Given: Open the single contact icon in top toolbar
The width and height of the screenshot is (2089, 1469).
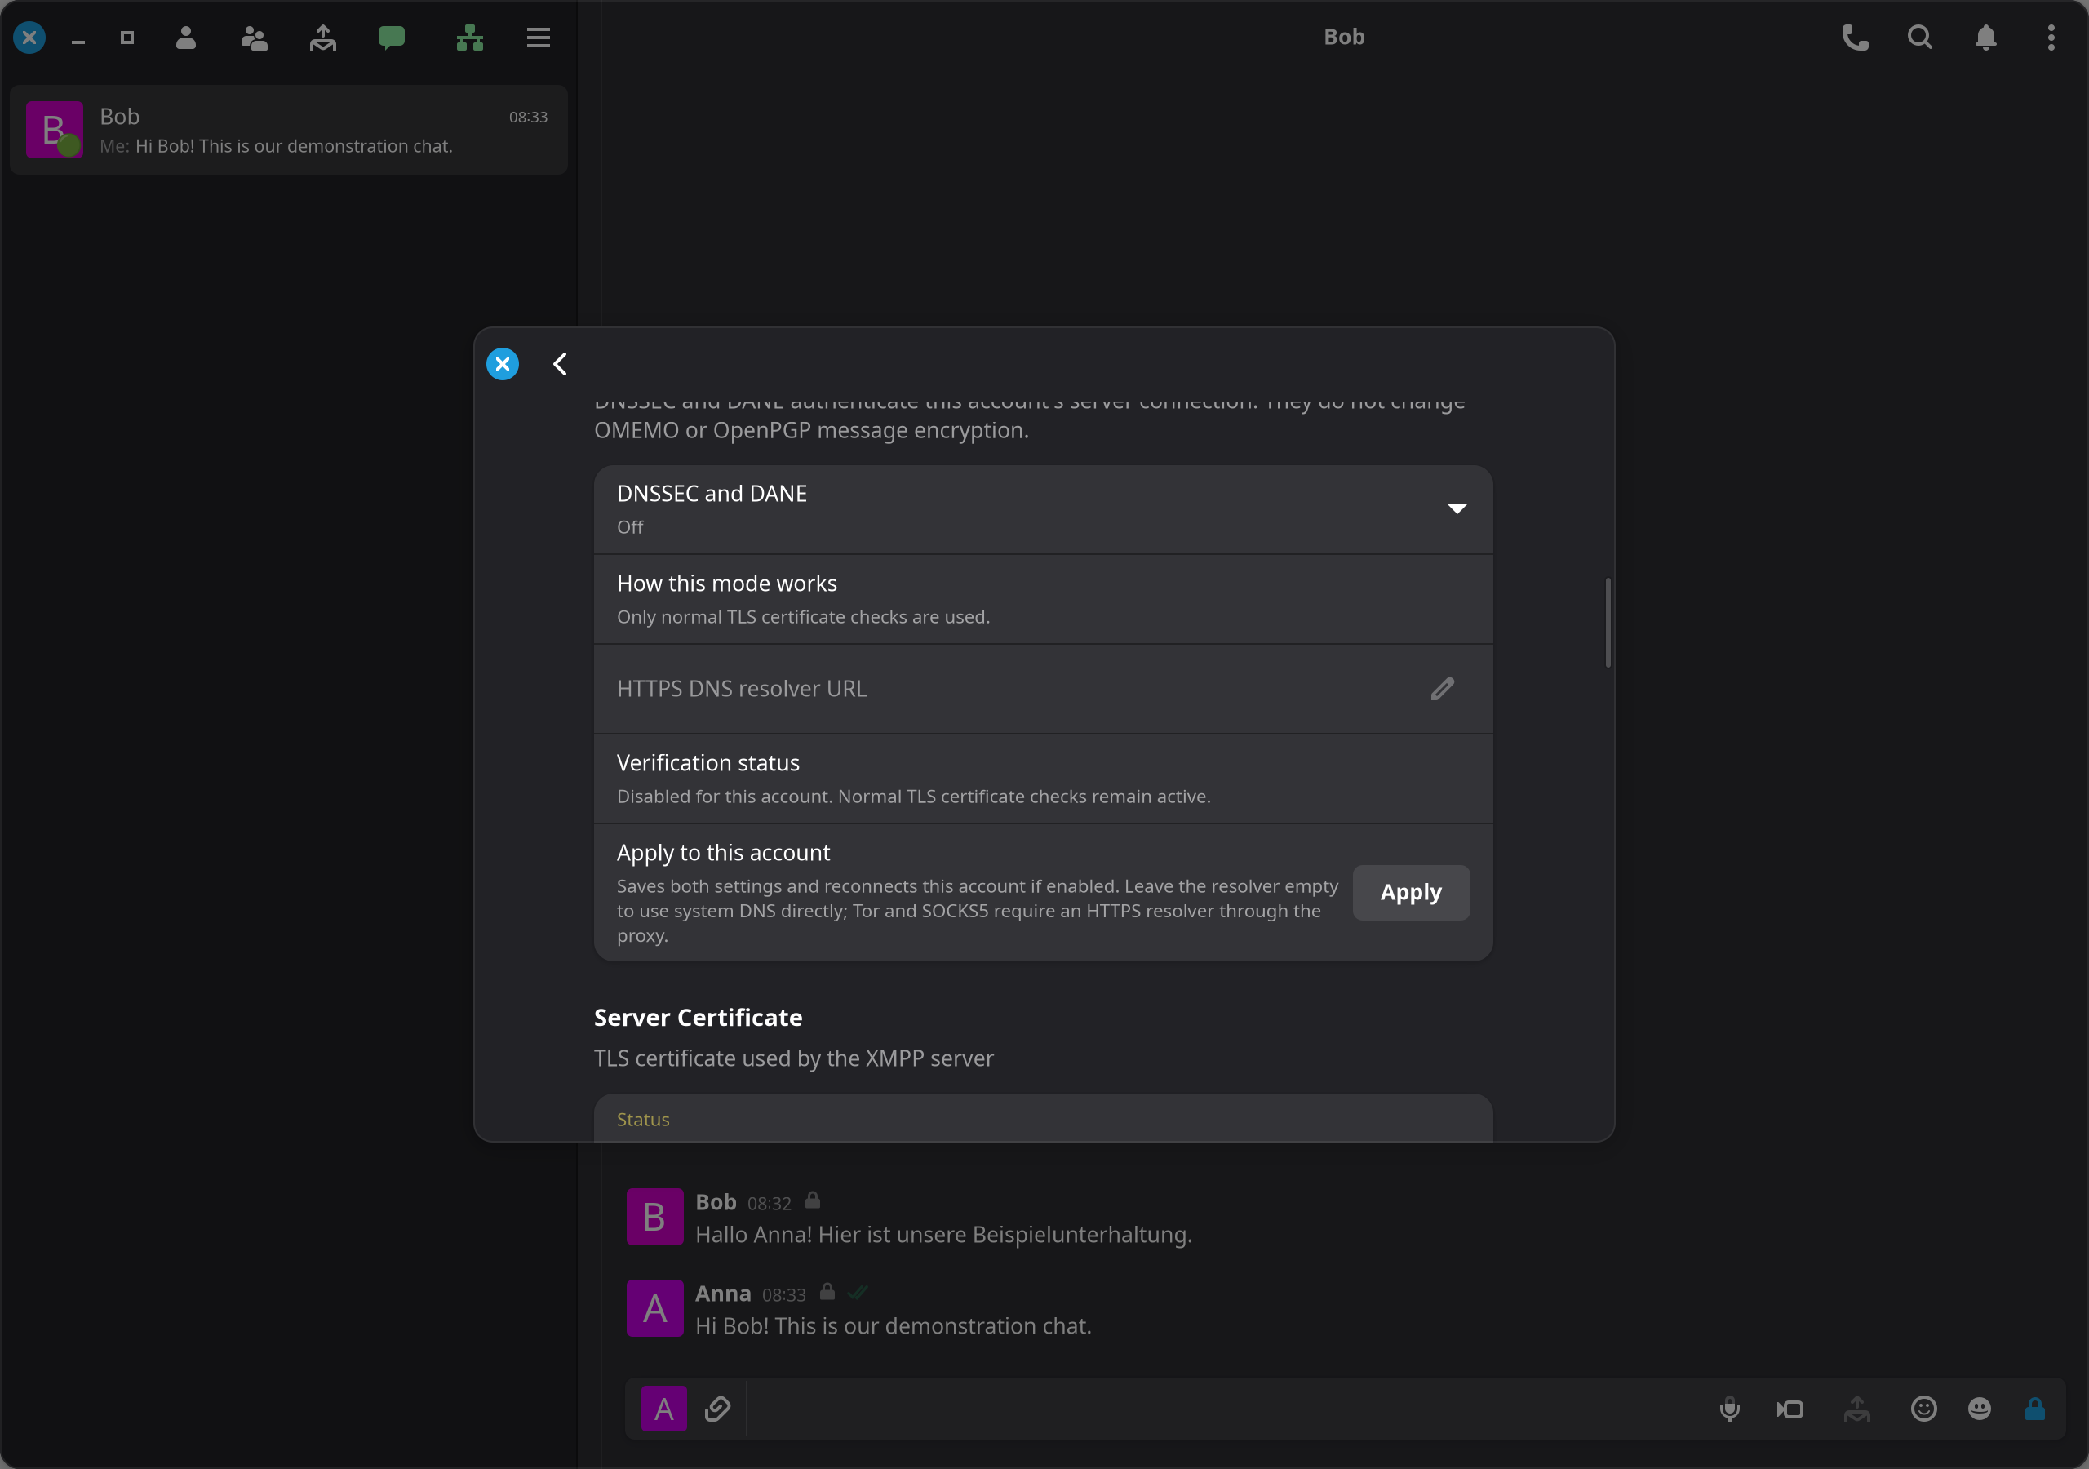Looking at the screenshot, I should (x=185, y=38).
